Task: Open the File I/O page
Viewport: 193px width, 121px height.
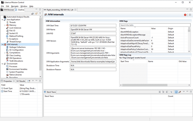Action: pyautogui.click(x=12, y=31)
